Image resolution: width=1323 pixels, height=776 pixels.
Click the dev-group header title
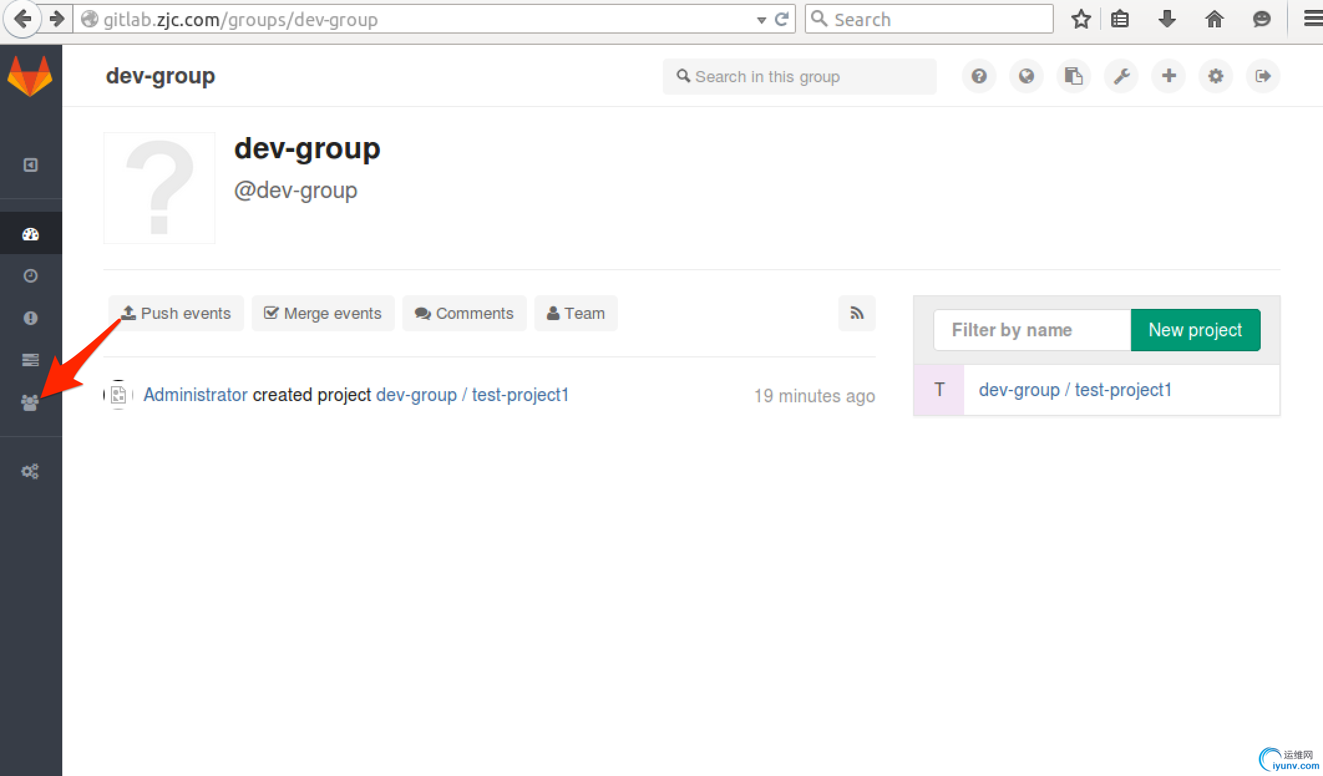tap(161, 76)
